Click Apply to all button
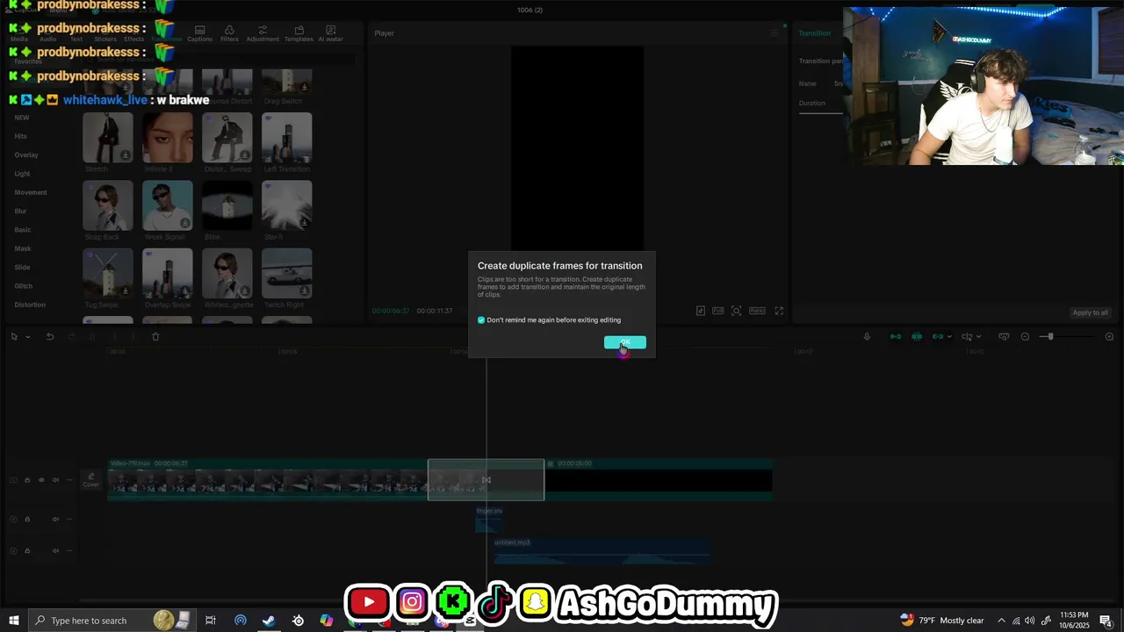The height and width of the screenshot is (632, 1124). (x=1090, y=312)
